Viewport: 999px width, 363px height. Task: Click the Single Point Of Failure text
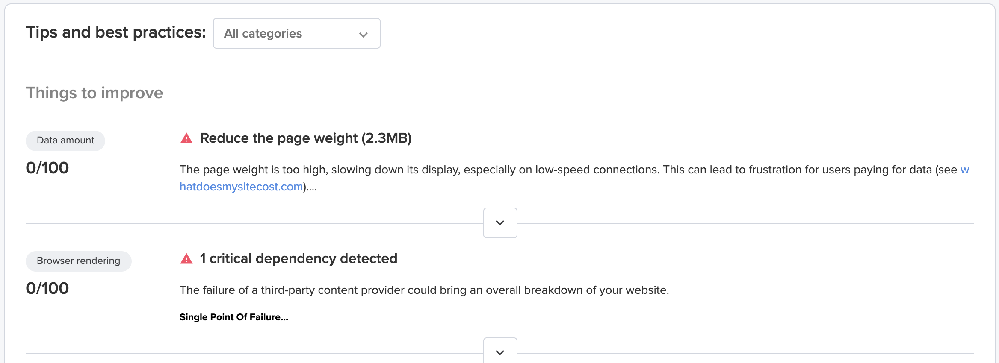coord(234,317)
